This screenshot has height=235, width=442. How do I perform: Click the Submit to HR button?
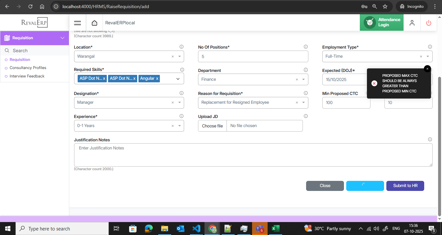[405, 186]
